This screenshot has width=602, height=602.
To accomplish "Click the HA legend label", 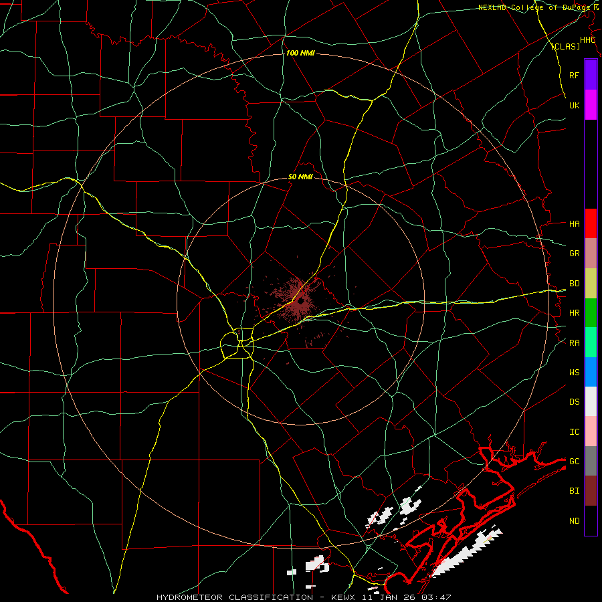I will [x=574, y=223].
